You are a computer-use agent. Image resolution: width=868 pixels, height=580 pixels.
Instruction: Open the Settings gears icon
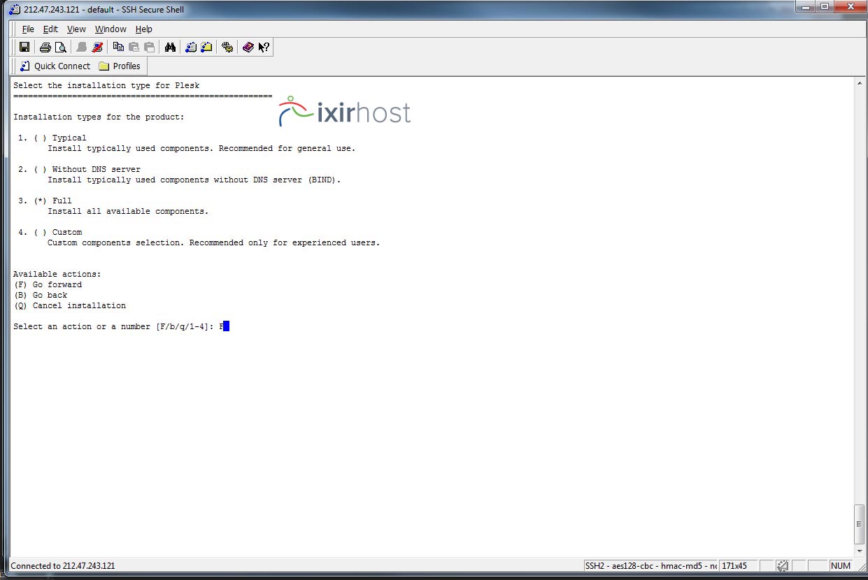(227, 48)
